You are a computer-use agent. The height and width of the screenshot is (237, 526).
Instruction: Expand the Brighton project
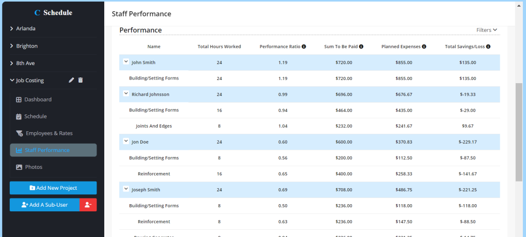[x=27, y=46]
